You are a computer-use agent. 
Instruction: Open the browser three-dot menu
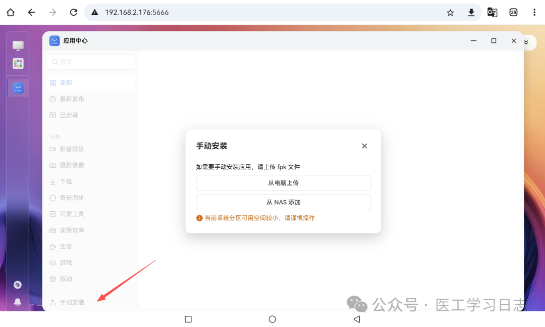pyautogui.click(x=534, y=12)
